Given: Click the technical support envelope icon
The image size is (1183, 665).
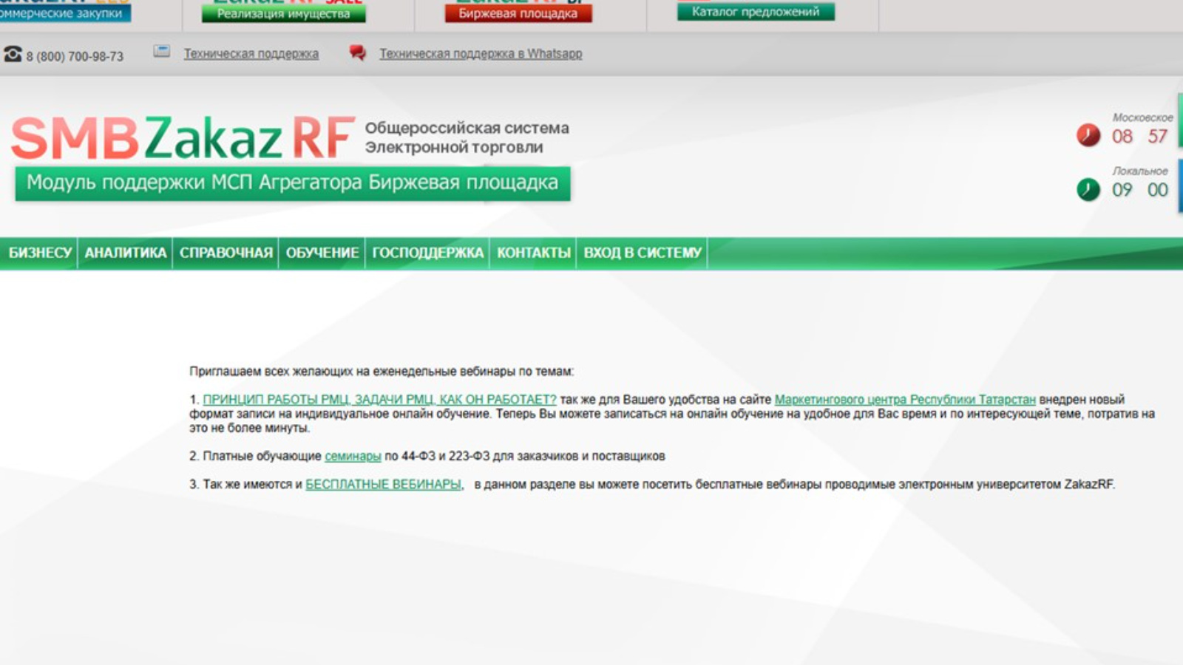Looking at the screenshot, I should [x=162, y=52].
